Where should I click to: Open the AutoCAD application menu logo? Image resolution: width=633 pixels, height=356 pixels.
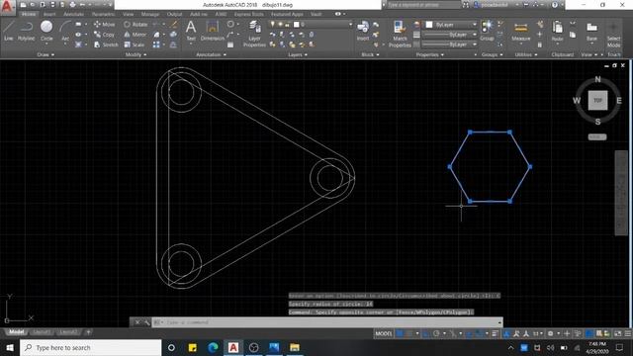tap(7, 7)
